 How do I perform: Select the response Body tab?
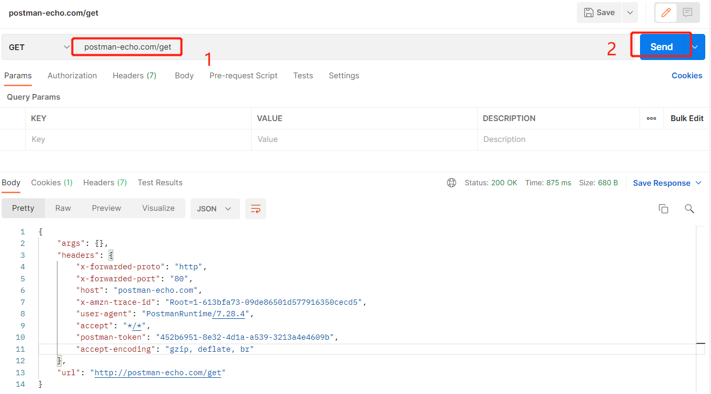click(11, 183)
